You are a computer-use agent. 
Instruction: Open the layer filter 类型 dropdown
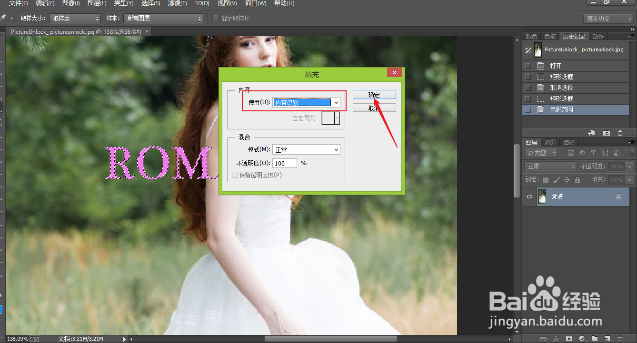pyautogui.click(x=542, y=153)
